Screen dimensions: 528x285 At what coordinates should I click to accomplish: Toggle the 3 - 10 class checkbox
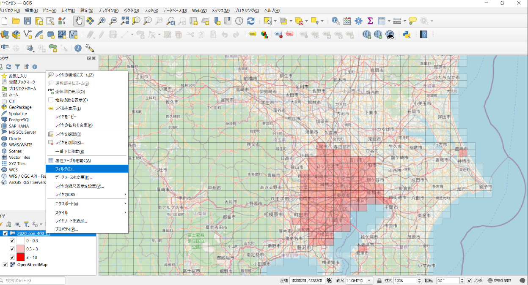point(12,257)
